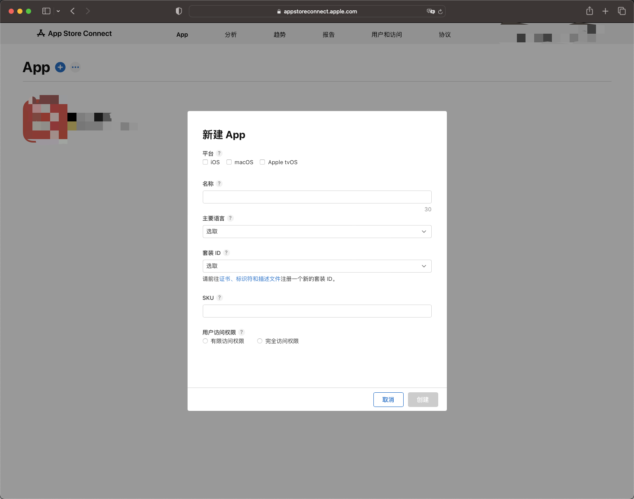Click the help icon next to 名称

click(x=219, y=184)
